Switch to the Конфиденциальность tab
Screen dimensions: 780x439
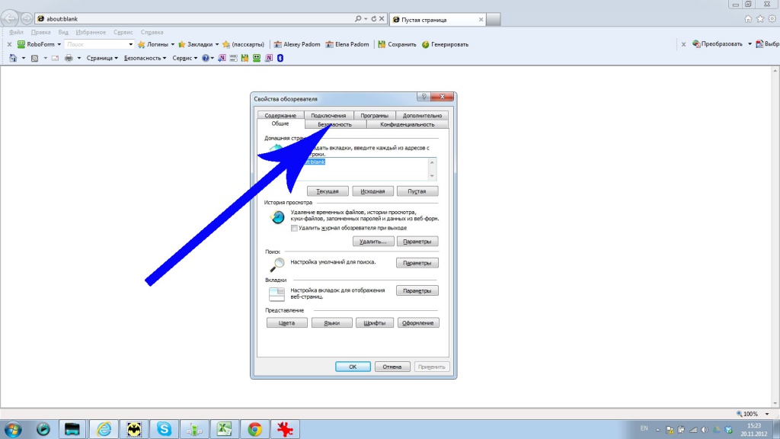[x=407, y=124]
